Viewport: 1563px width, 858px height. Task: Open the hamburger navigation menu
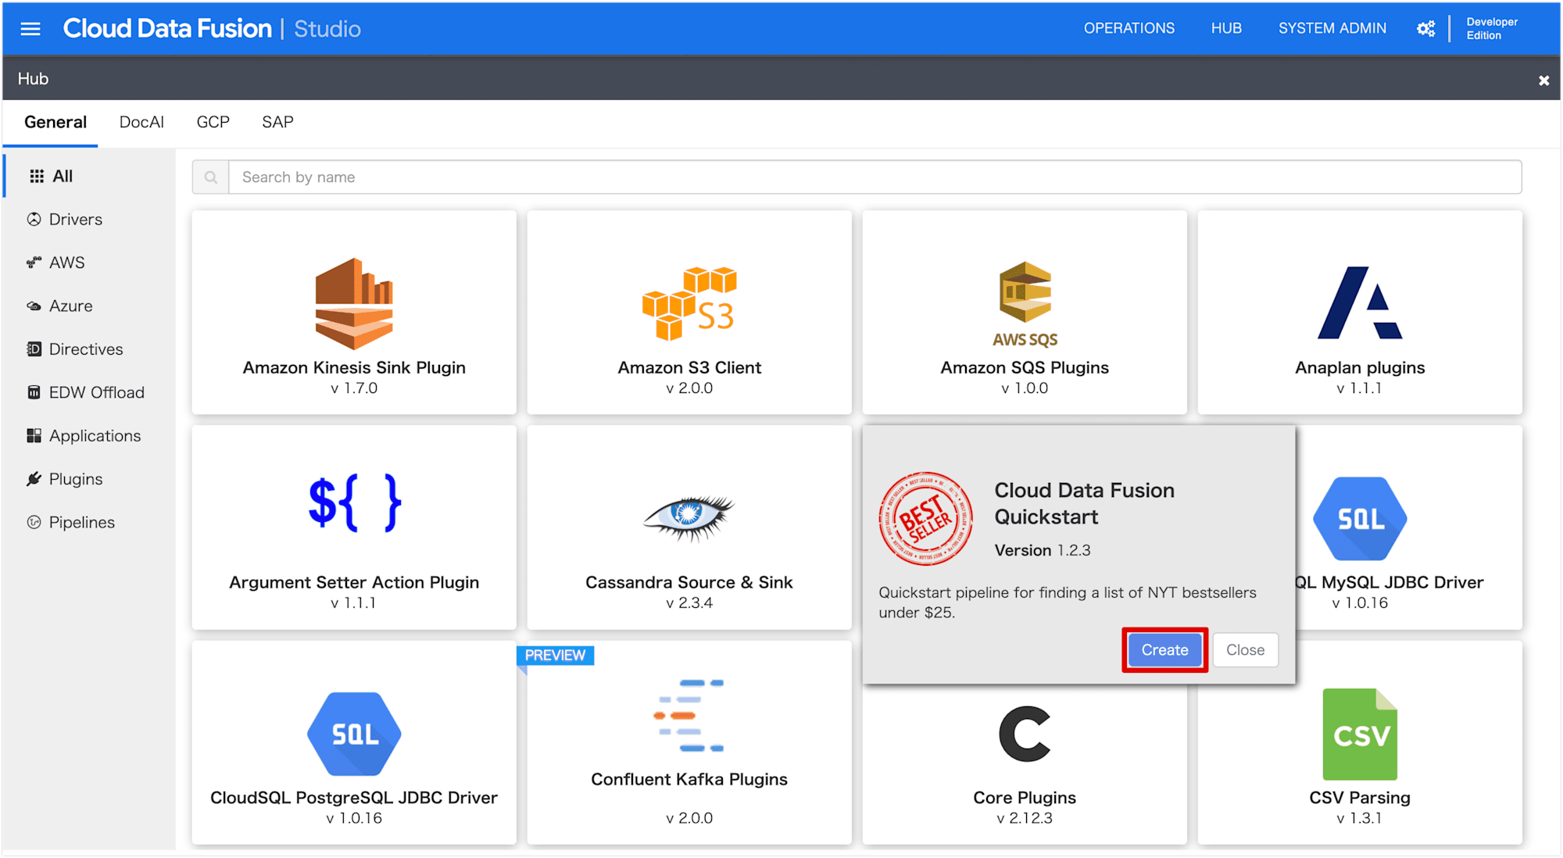30,29
